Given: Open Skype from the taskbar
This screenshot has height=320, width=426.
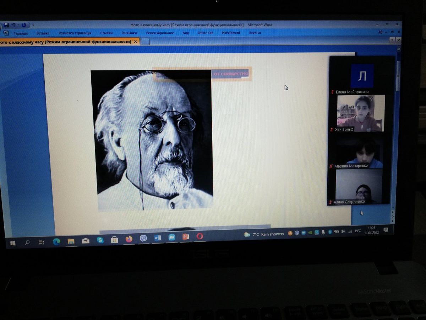Looking at the screenshot, I should click(100, 240).
